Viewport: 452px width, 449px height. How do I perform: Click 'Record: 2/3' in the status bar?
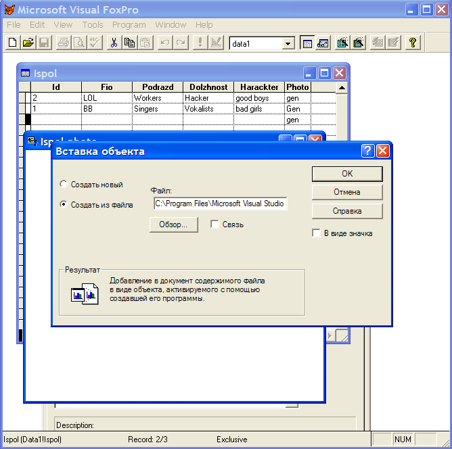point(148,440)
